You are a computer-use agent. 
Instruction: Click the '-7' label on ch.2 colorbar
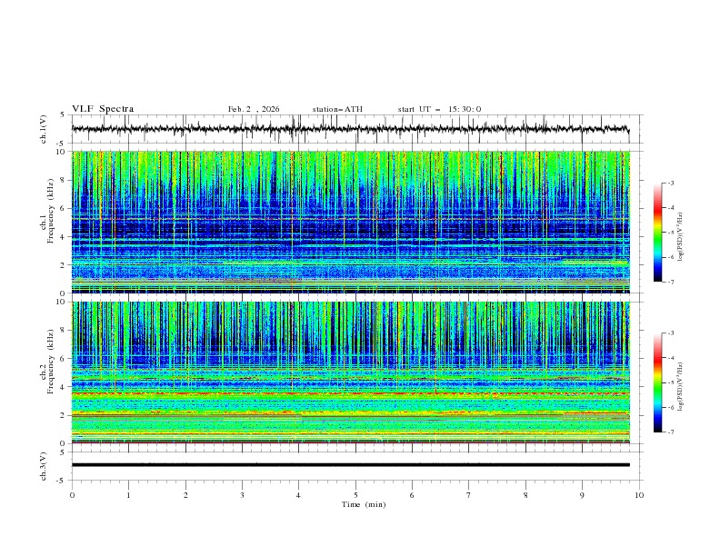671,432
